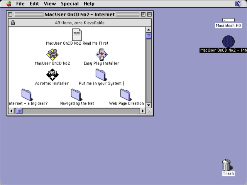Select the Internet - a big deal? folder icon

click(x=27, y=95)
